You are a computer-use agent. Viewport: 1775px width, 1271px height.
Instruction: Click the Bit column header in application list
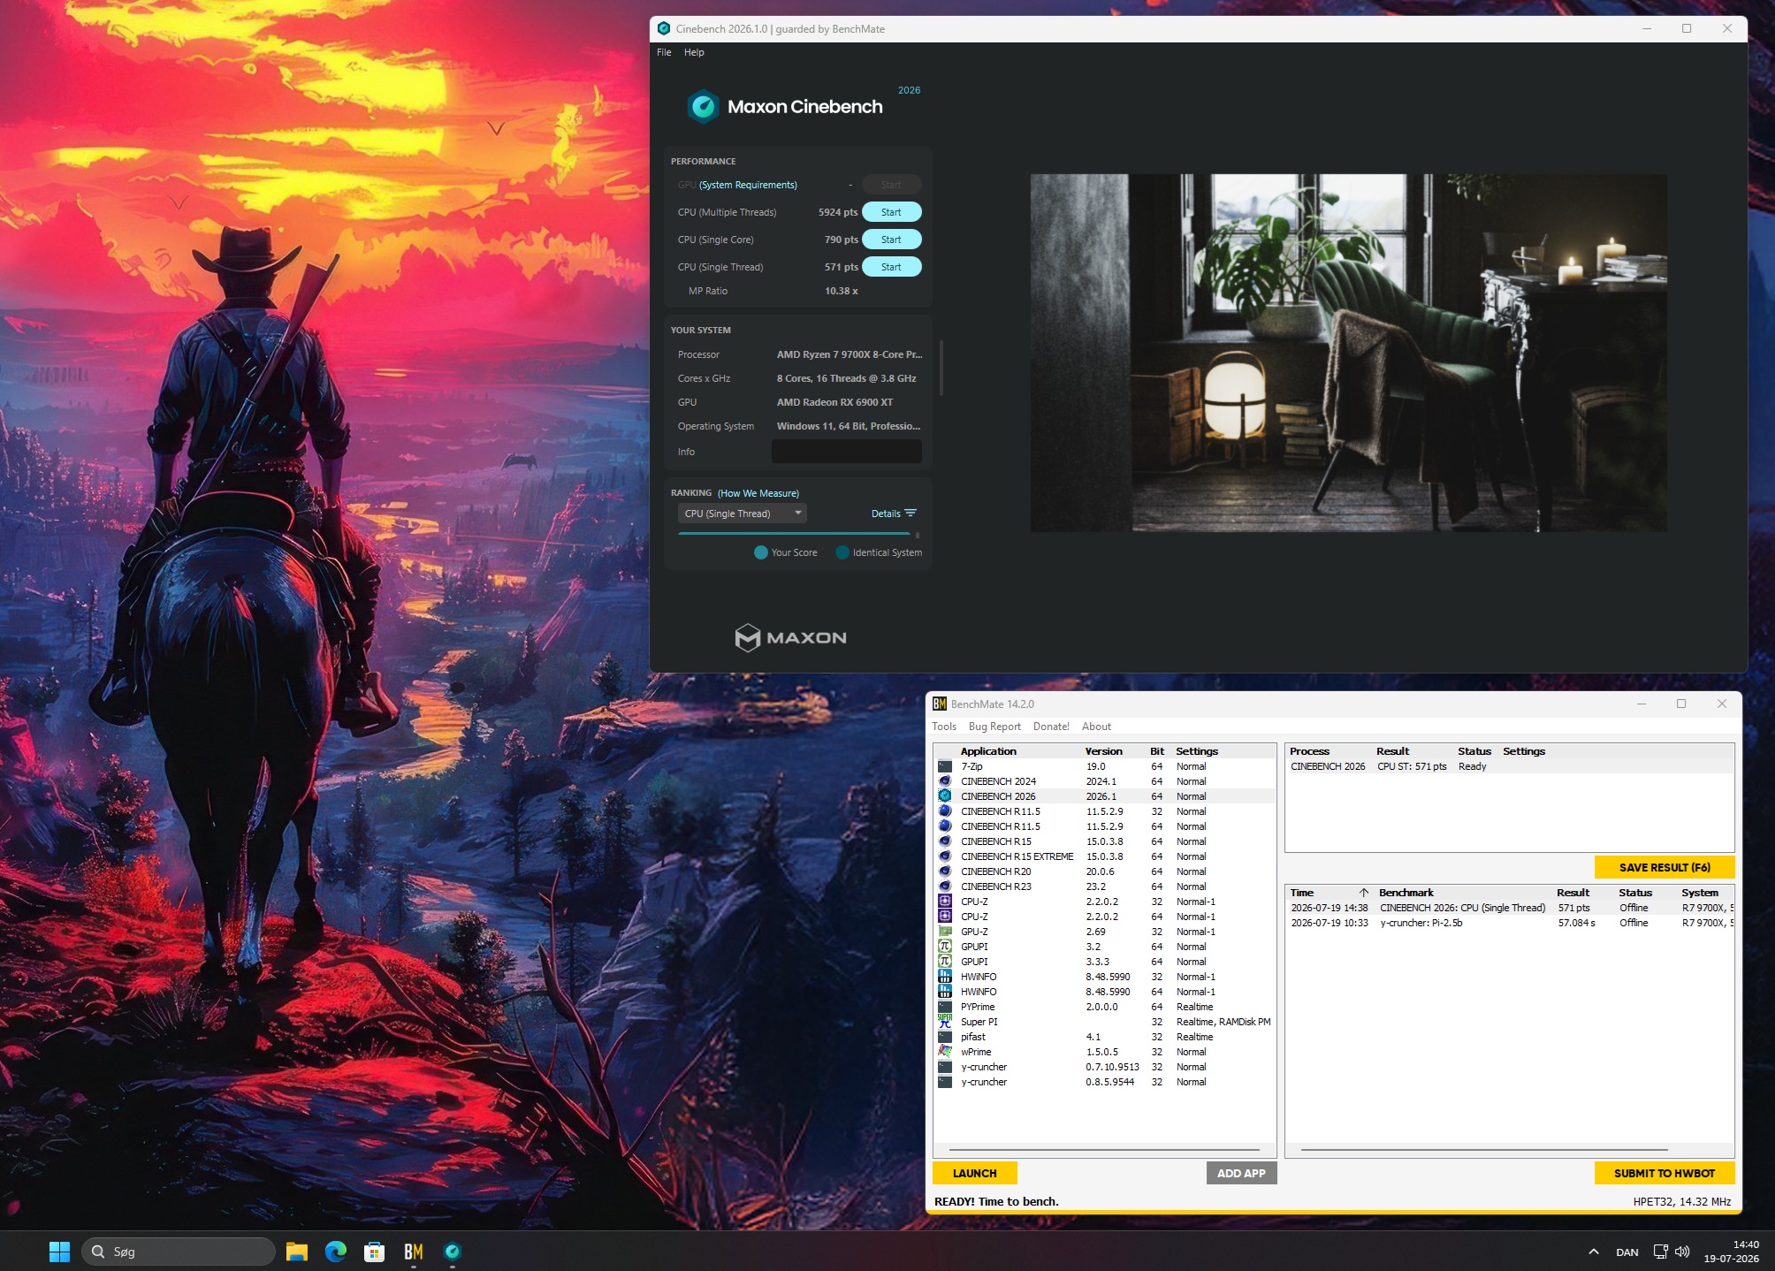click(1157, 751)
